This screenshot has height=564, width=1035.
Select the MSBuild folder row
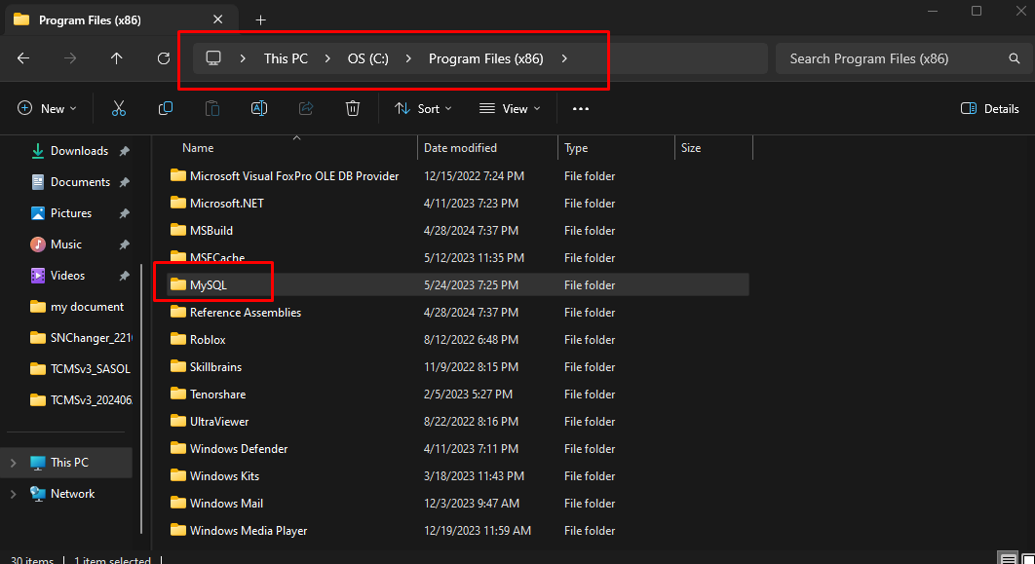(457, 230)
